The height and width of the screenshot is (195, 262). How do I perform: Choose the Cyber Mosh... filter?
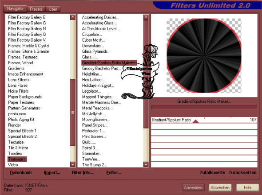point(94,40)
